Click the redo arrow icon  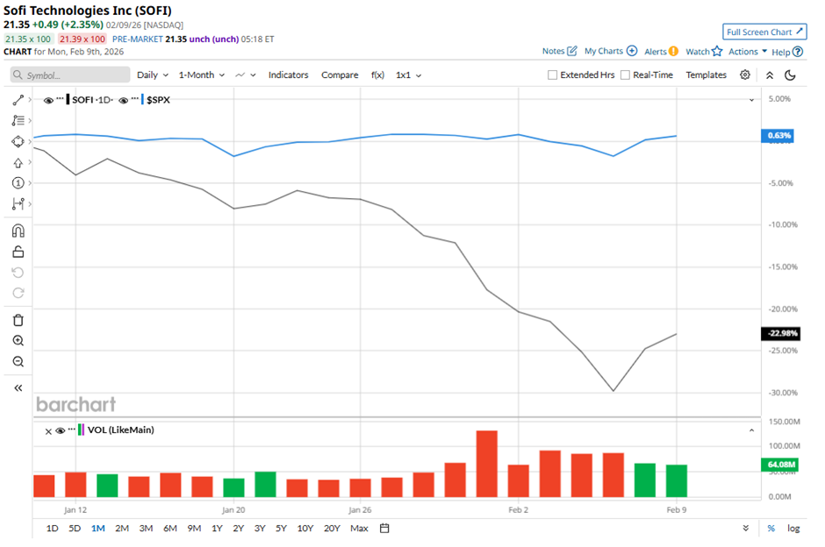(x=18, y=293)
